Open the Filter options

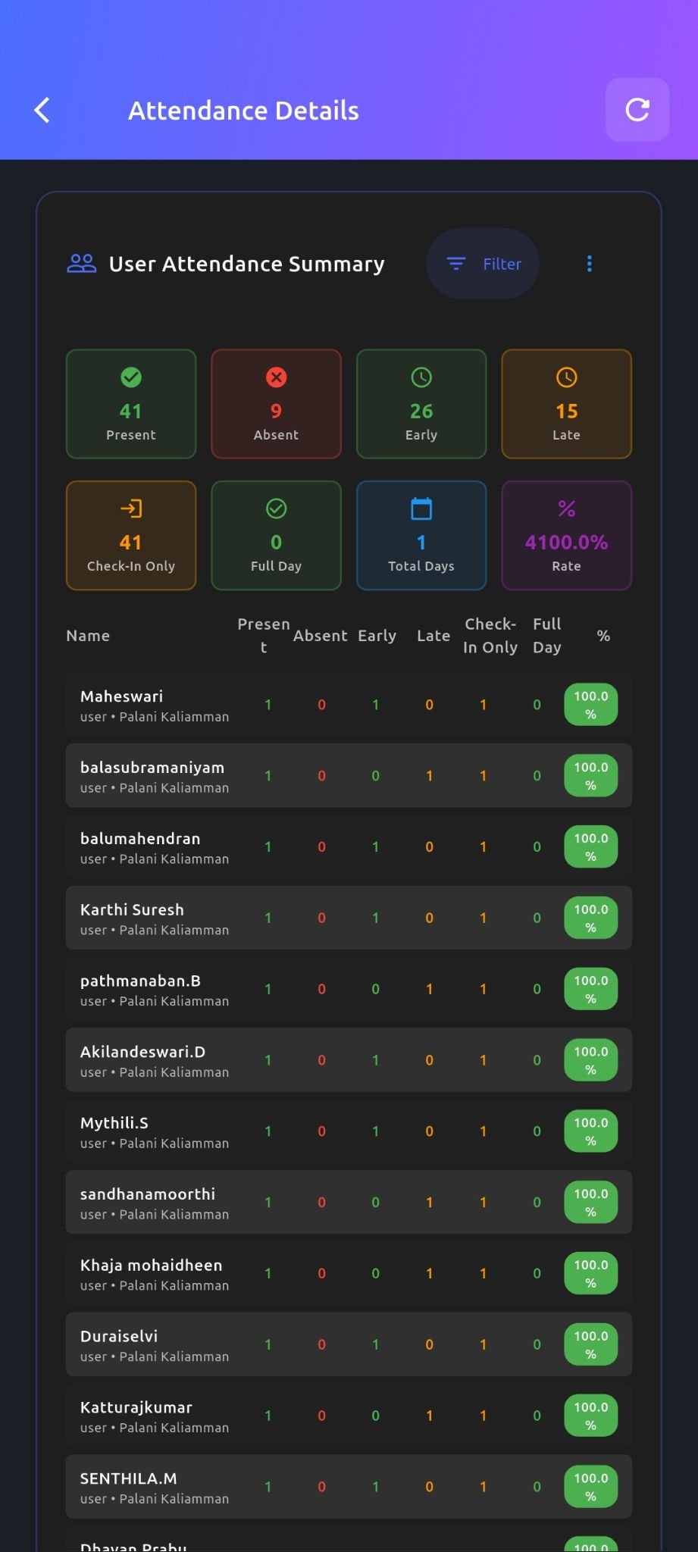(x=483, y=264)
